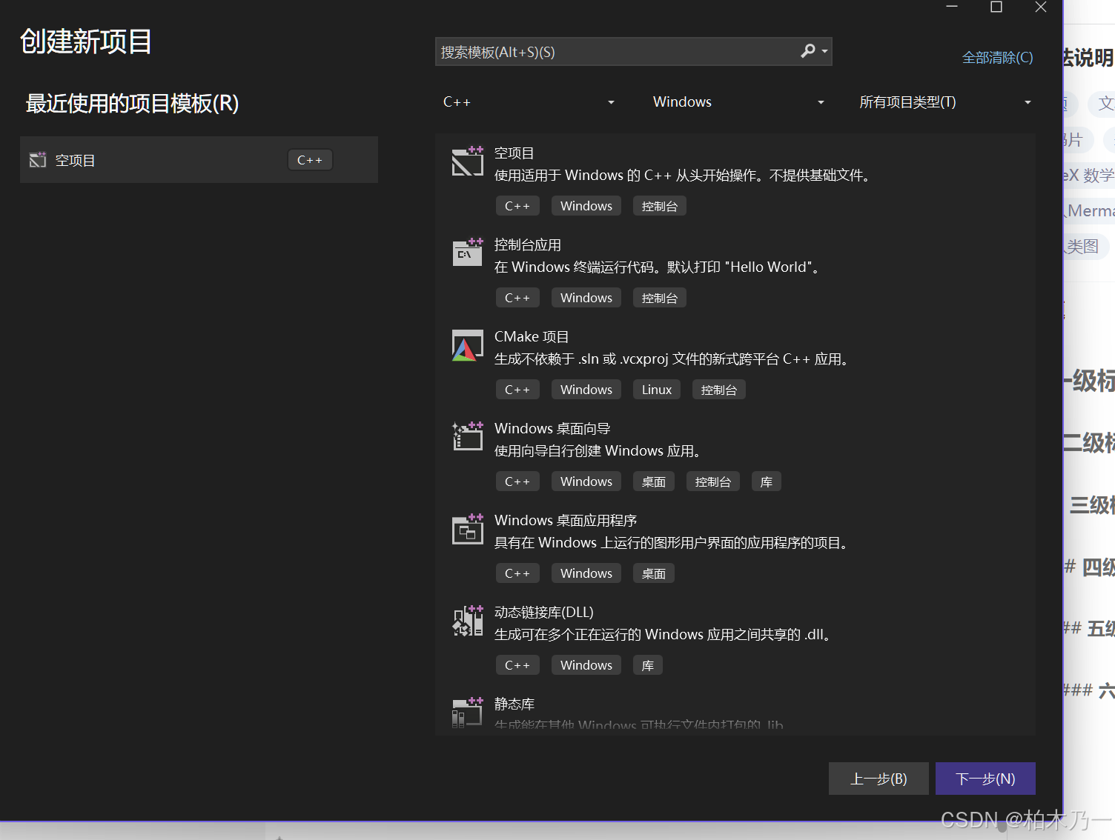The width and height of the screenshot is (1115, 840).
Task: Close the 创建新项目 dialog
Action: pyautogui.click(x=1041, y=7)
